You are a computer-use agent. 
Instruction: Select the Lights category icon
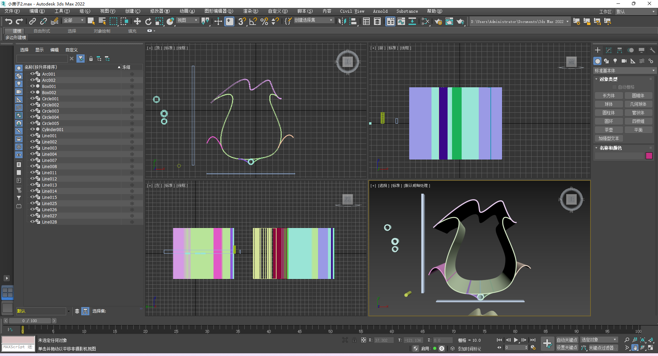pos(615,61)
